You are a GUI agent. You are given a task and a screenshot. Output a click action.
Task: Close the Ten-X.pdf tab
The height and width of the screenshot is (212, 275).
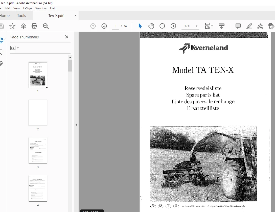[75, 16]
